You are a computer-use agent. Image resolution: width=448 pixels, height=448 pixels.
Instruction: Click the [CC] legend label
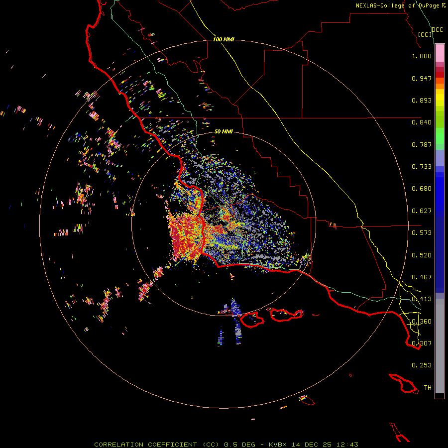point(425,34)
